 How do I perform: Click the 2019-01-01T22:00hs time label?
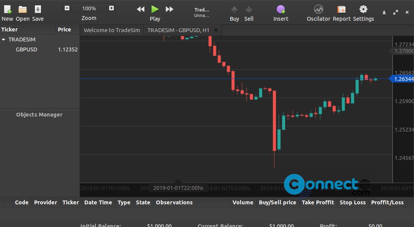(x=178, y=188)
